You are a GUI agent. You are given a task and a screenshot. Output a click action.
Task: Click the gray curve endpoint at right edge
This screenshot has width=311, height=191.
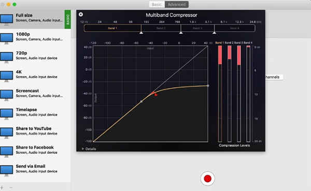208,85
